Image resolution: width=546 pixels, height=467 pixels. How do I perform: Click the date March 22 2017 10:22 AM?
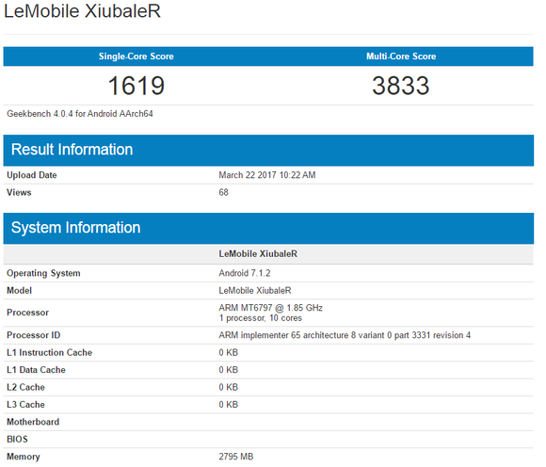coord(267,175)
